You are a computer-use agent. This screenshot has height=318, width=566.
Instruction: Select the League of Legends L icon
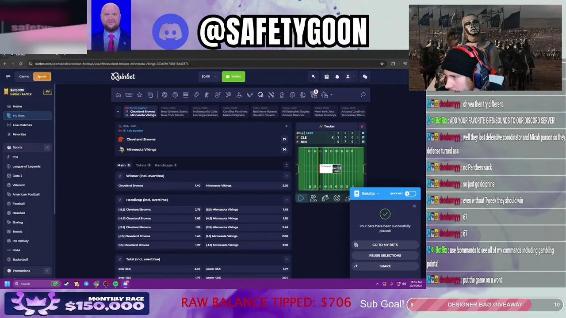click(x=303, y=95)
